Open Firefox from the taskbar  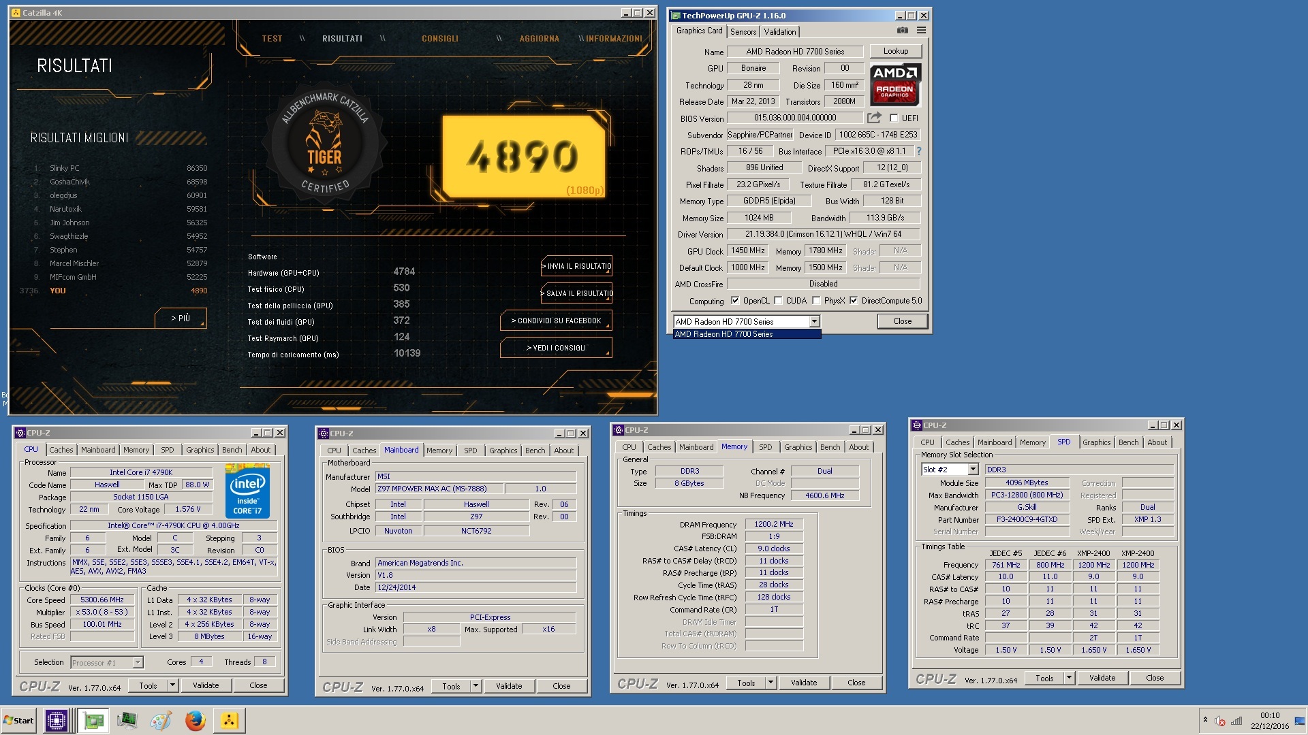[x=196, y=720]
